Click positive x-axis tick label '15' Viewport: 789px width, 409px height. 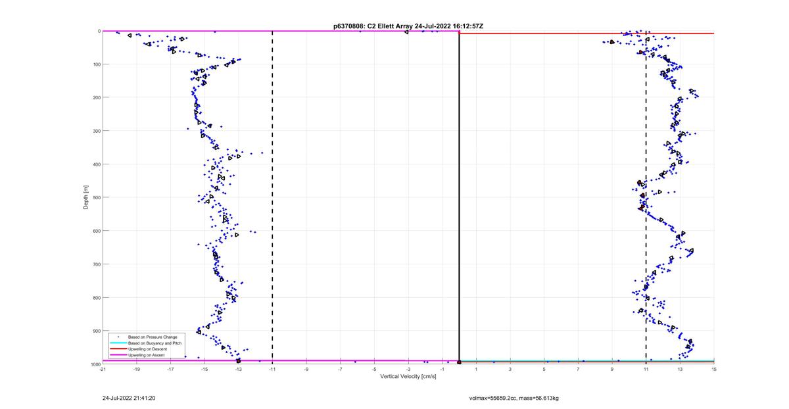point(714,370)
